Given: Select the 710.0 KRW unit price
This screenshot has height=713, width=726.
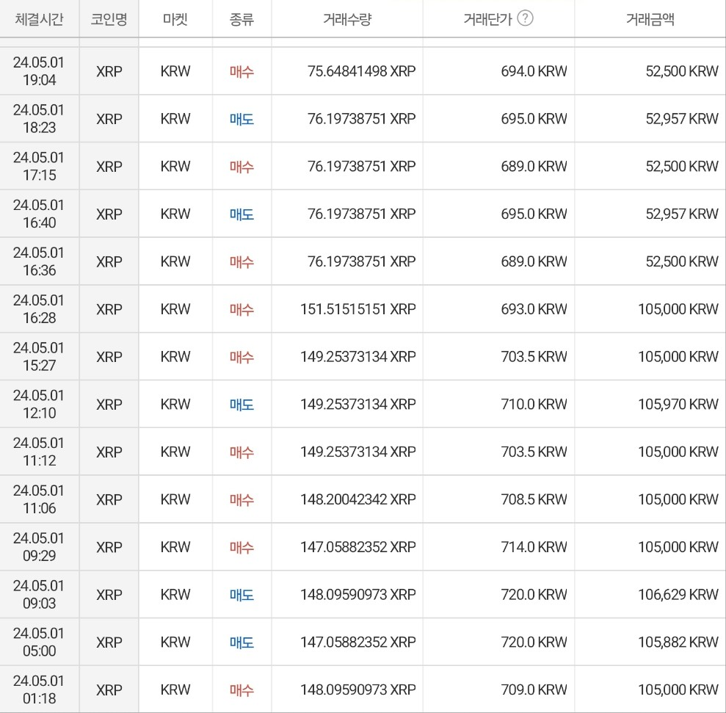Looking at the screenshot, I should pyautogui.click(x=534, y=404).
